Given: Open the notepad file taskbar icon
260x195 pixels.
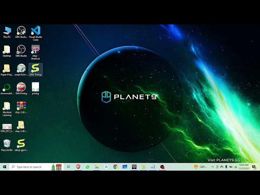Looking at the screenshot, I should click(x=153, y=167).
